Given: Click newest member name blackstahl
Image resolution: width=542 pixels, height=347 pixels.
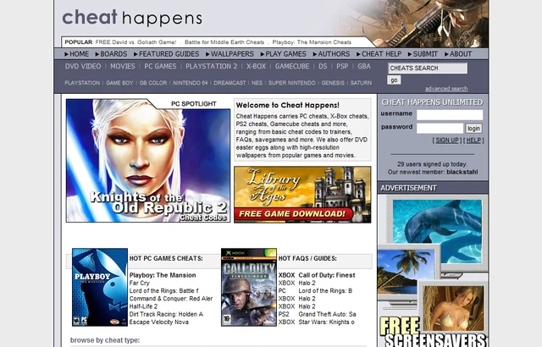Looking at the screenshot, I should [462, 172].
